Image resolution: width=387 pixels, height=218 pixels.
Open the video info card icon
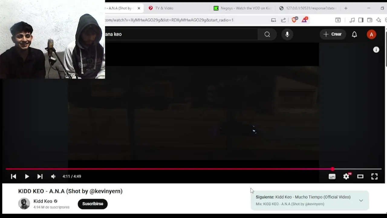click(x=376, y=50)
